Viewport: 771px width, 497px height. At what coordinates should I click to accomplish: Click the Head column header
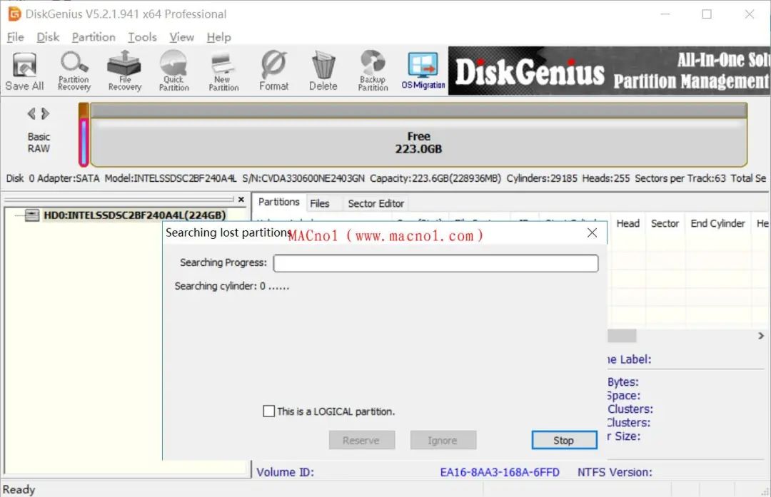(x=628, y=223)
